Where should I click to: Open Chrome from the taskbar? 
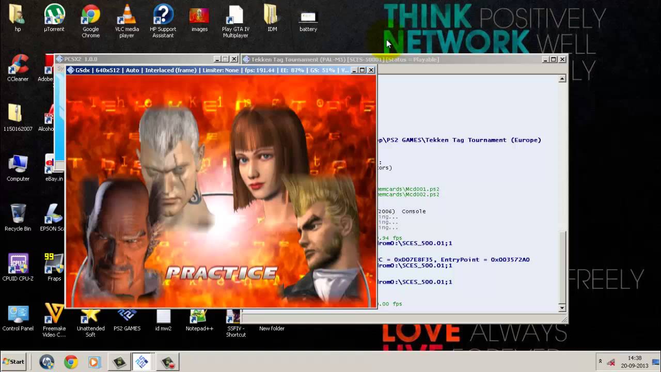[x=71, y=362]
